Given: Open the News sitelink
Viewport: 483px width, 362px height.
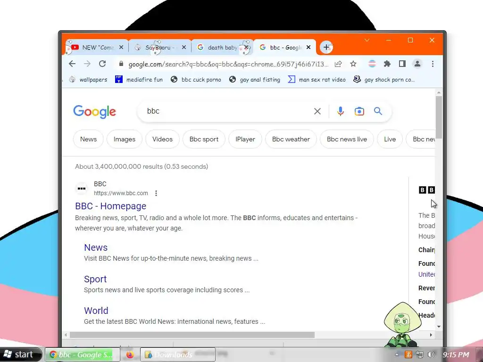Looking at the screenshot, I should tap(96, 247).
